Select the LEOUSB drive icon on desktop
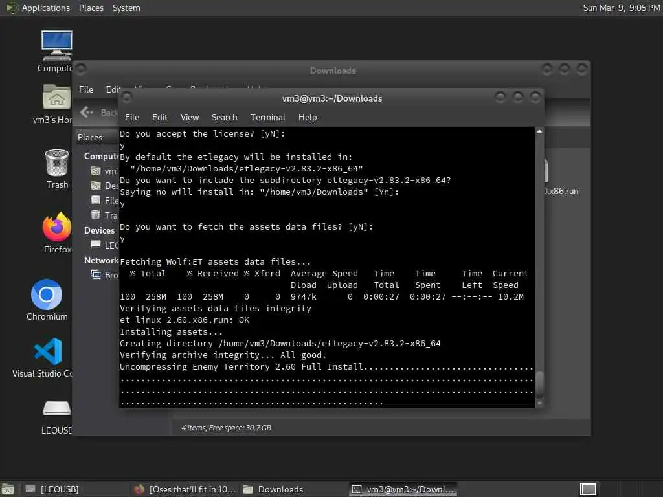663x497 pixels. pos(57,408)
